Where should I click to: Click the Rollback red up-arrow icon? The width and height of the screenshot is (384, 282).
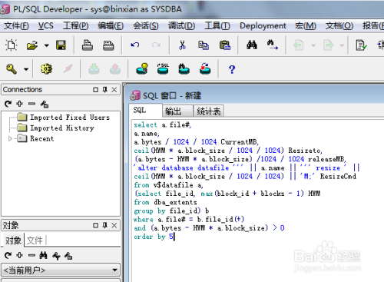pos(115,69)
